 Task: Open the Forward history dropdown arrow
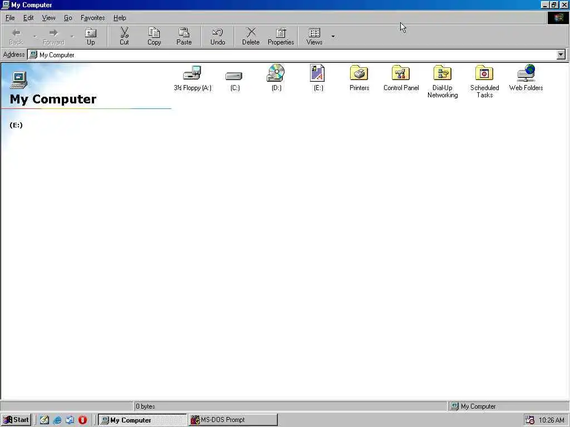click(72, 36)
